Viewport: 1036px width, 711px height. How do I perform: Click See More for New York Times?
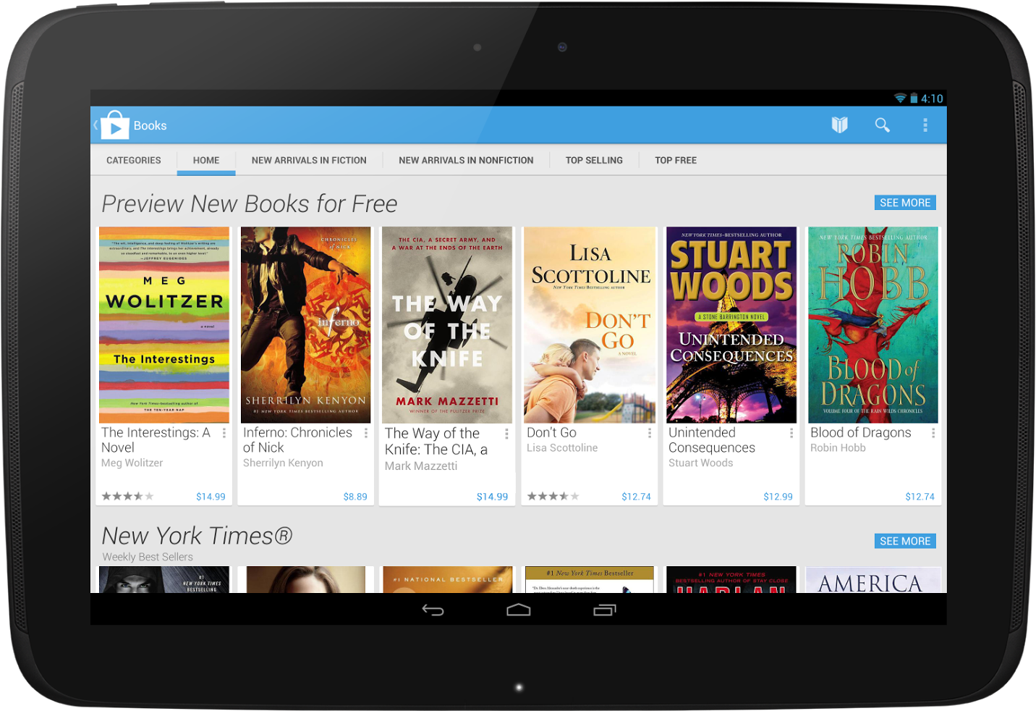[x=905, y=541]
